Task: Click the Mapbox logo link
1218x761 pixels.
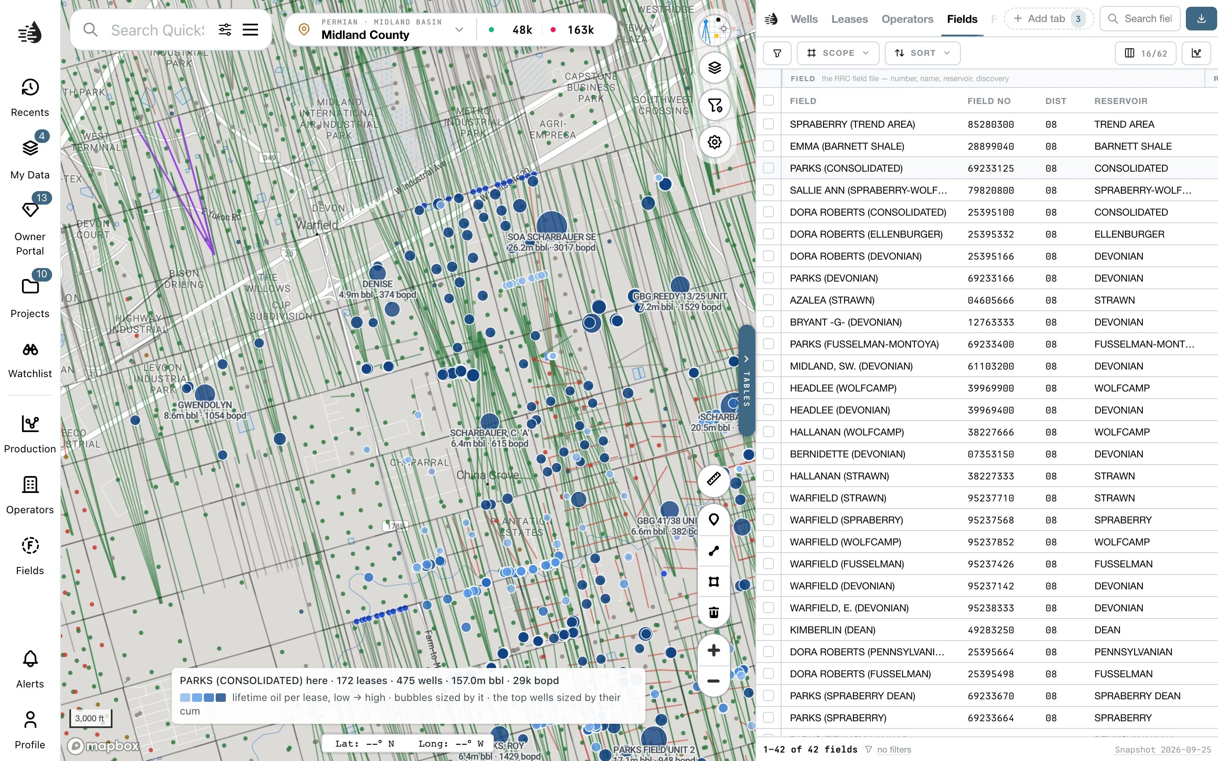Action: tap(104, 745)
